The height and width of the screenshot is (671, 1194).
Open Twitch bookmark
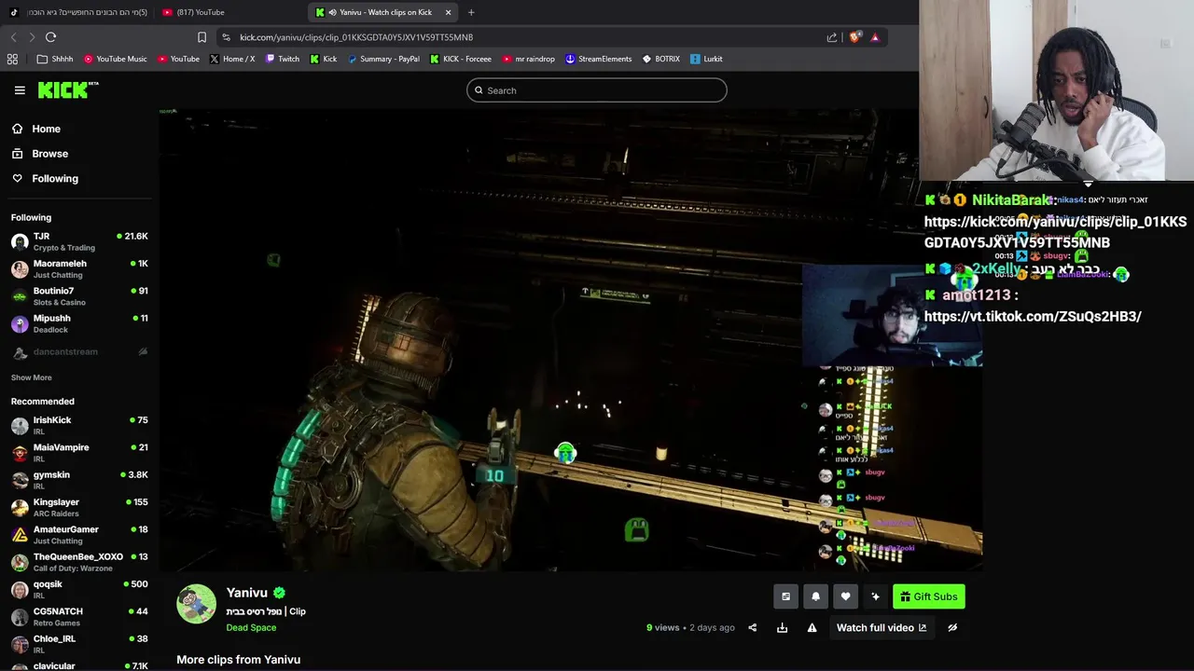282,59
